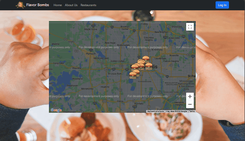Click the Arden Hills map label
This screenshot has height=141, width=245.
tap(174, 38)
